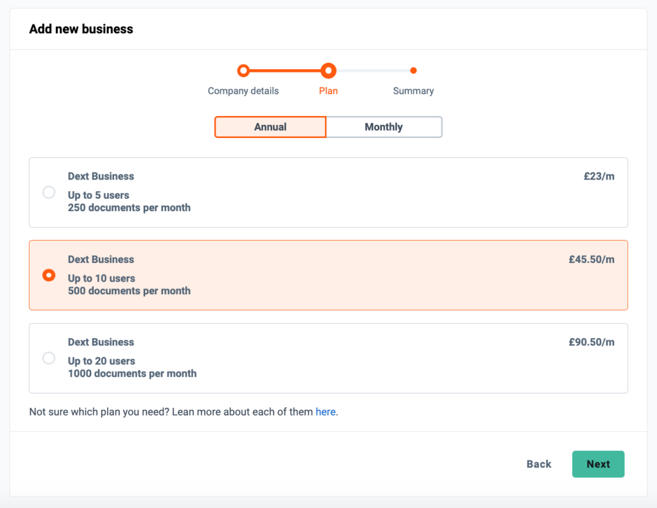
Task: Select the Annual billing tab
Action: (270, 127)
